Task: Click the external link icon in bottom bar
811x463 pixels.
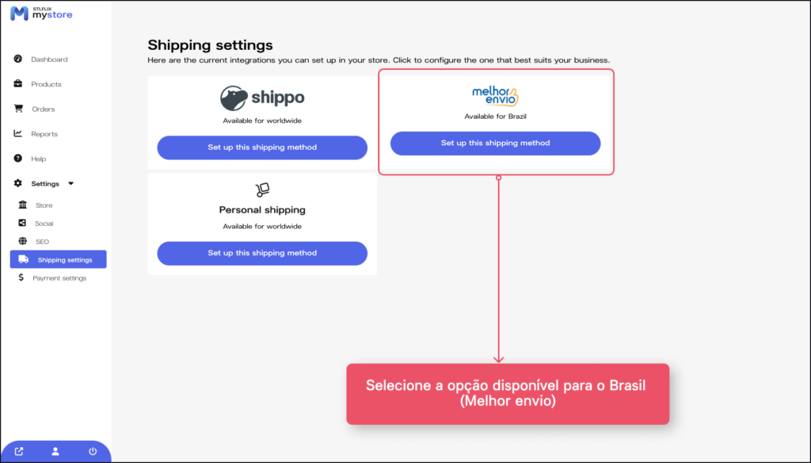Action: coord(19,452)
